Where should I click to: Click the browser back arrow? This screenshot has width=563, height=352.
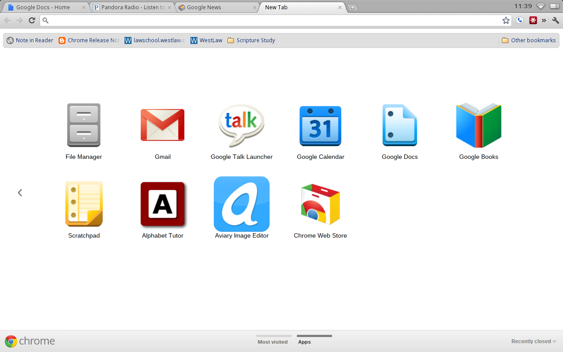click(7, 20)
